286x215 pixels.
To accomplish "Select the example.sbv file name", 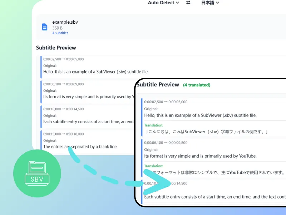I will click(x=65, y=22).
